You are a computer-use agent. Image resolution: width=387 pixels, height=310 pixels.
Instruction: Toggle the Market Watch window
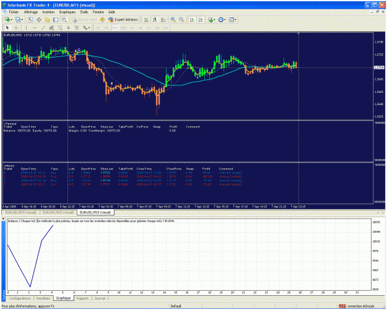[x=30, y=19]
